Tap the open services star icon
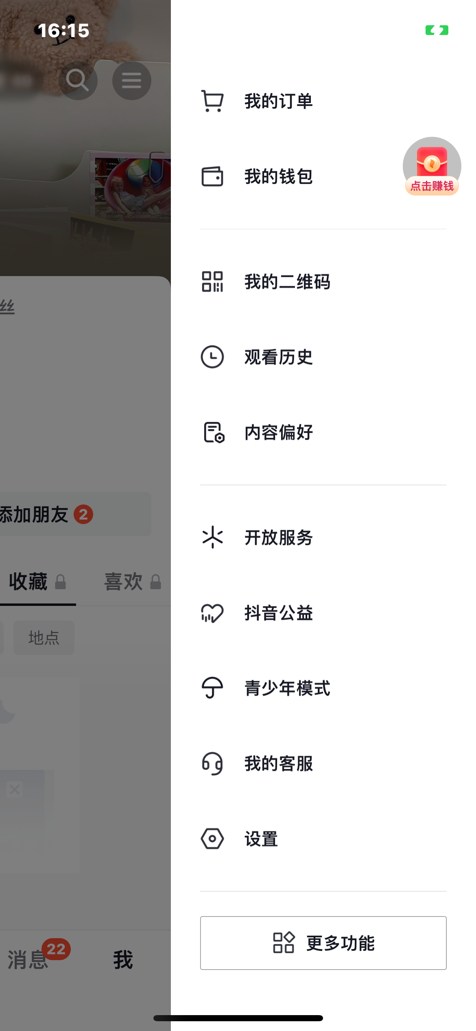476x1031 pixels. [x=212, y=537]
